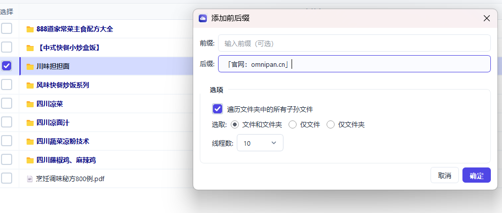Image resolution: width=502 pixels, height=213 pixels.
Task: Open folder 四川藤椒鸡、麻辣鸡
Action: click(x=66, y=160)
